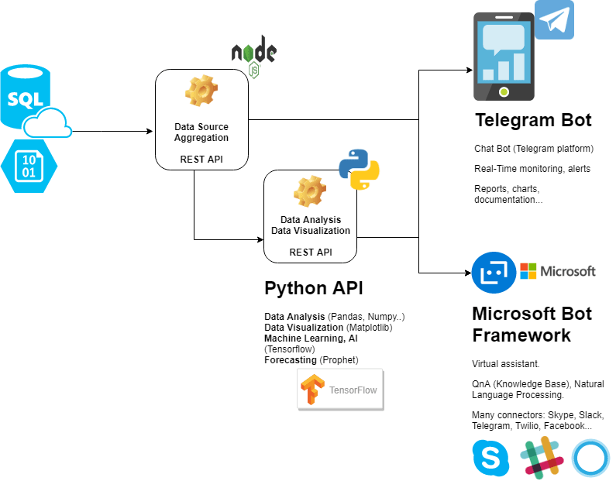The image size is (616, 481).
Task: Click the Slack hashtag icon
Action: 542,458
